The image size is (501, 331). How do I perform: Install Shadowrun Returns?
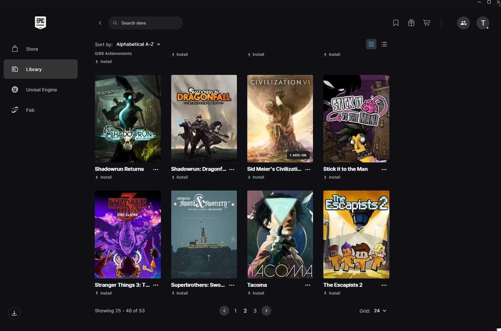pos(104,177)
